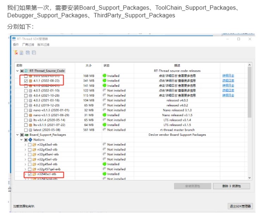Open 详细日志 link for 5.0.0 row
This screenshot has width=258, height=221.
(x=228, y=76)
